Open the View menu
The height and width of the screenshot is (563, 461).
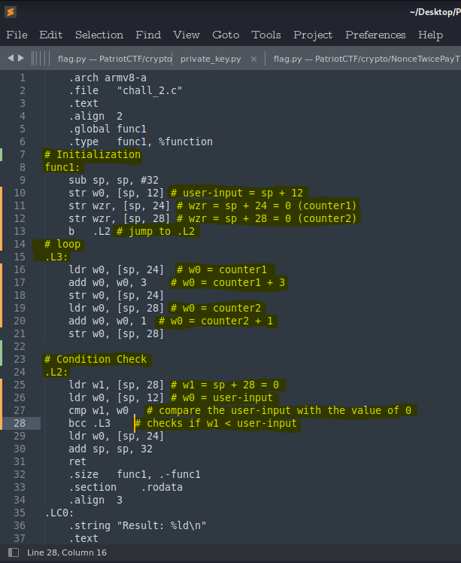click(187, 35)
